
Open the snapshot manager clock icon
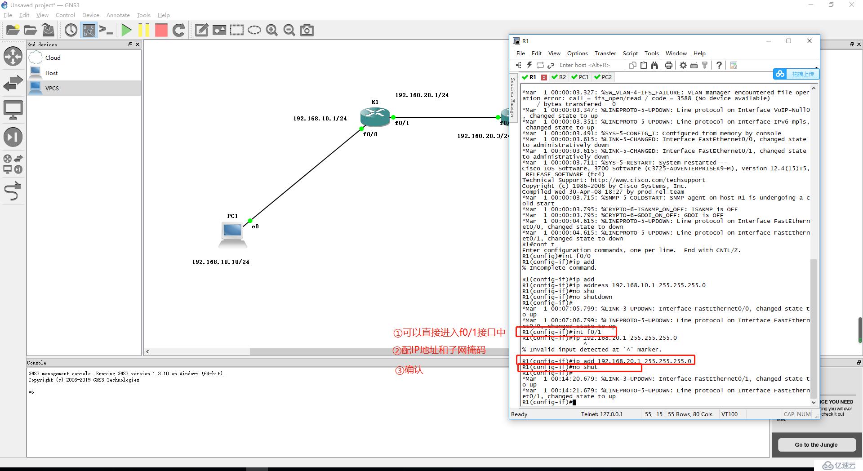click(x=71, y=30)
